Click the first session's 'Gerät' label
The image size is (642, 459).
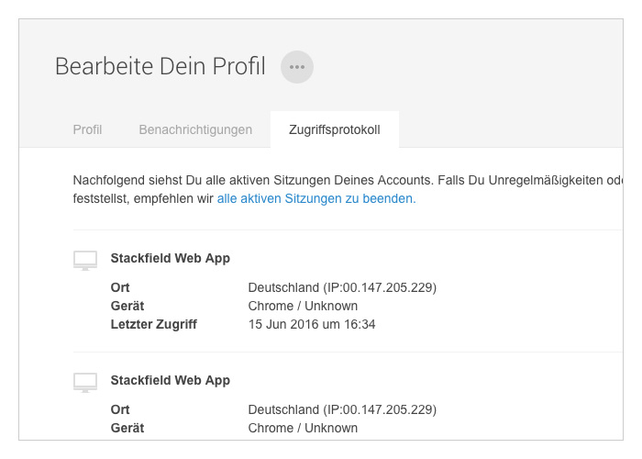127,306
